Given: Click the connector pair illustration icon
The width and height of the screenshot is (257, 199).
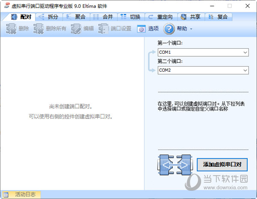Looking at the screenshot, I should [x=175, y=165].
